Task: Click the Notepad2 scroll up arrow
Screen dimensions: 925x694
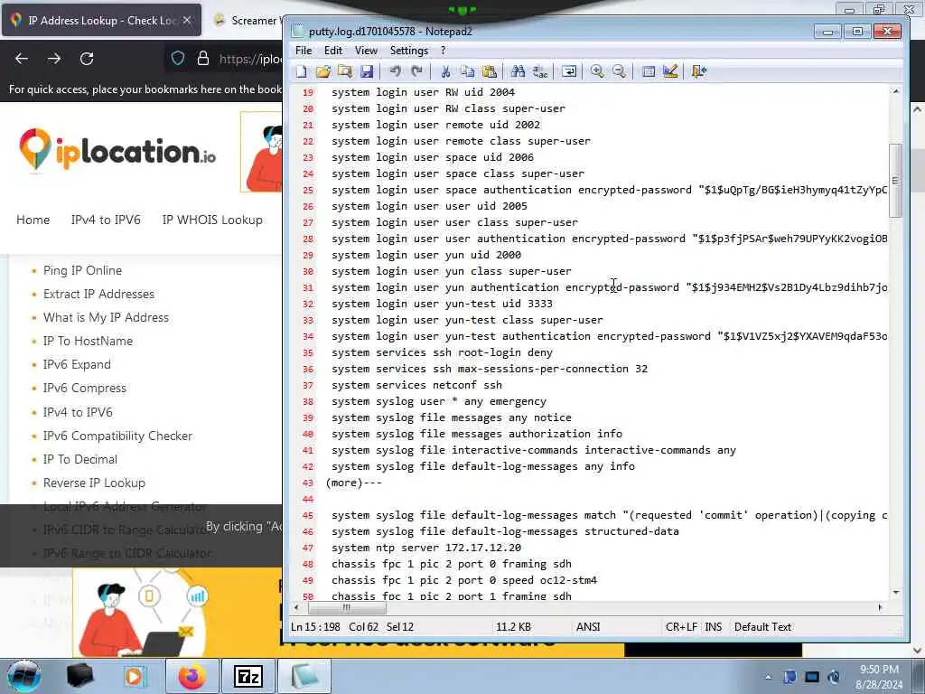Action: (x=896, y=91)
